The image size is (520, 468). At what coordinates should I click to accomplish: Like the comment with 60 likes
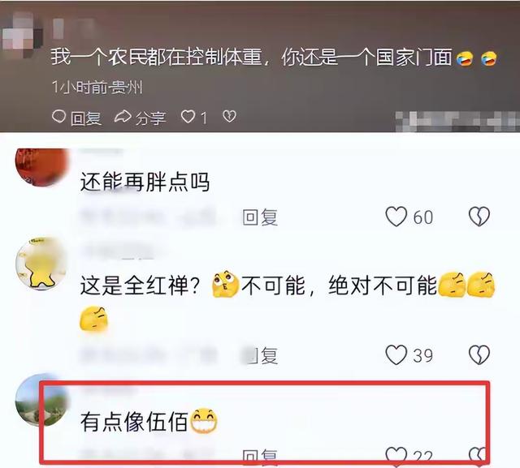coord(396,217)
